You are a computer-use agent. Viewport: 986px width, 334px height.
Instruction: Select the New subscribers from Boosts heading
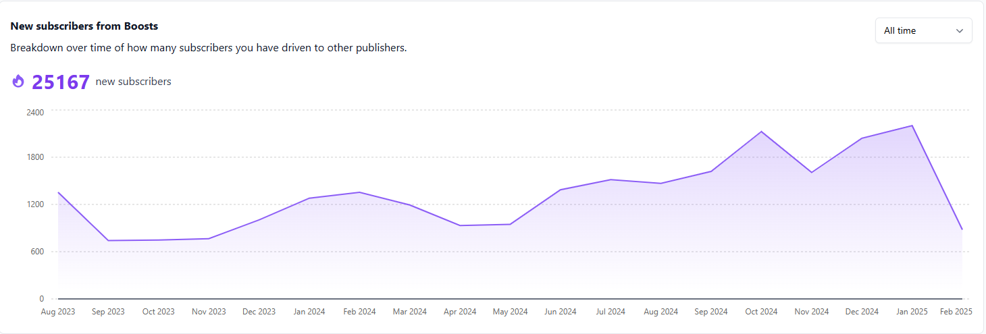pyautogui.click(x=84, y=26)
